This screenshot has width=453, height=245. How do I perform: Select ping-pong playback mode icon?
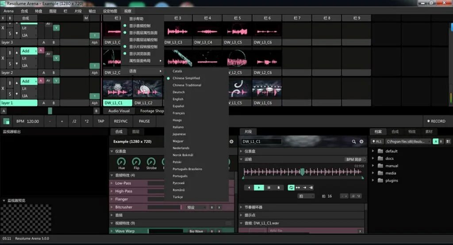click(x=298, y=188)
